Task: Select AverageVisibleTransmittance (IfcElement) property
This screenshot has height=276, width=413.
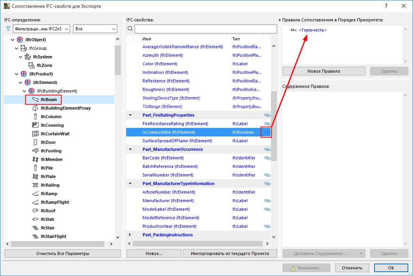Action: click(x=183, y=47)
